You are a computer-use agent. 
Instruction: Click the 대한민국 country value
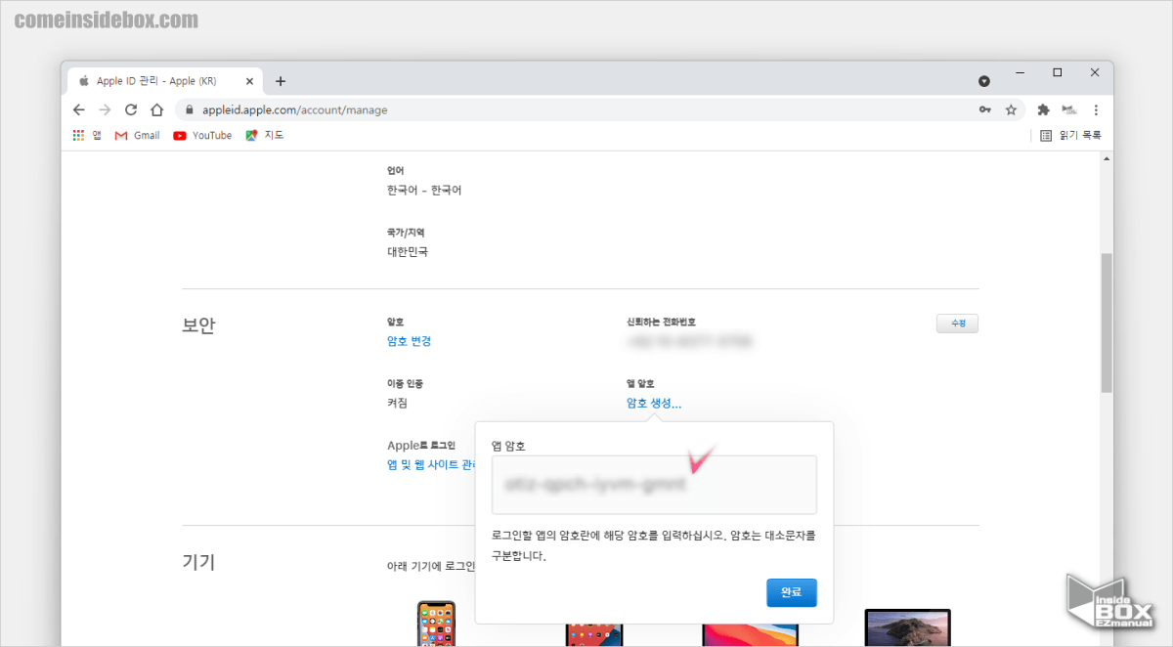408,251
